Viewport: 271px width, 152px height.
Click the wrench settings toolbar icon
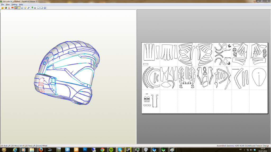click(x=29, y=8)
